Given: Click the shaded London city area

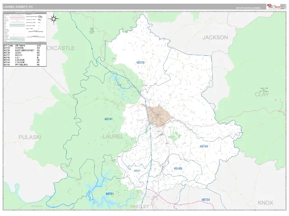Looking at the screenshot, I should [x=159, y=115].
